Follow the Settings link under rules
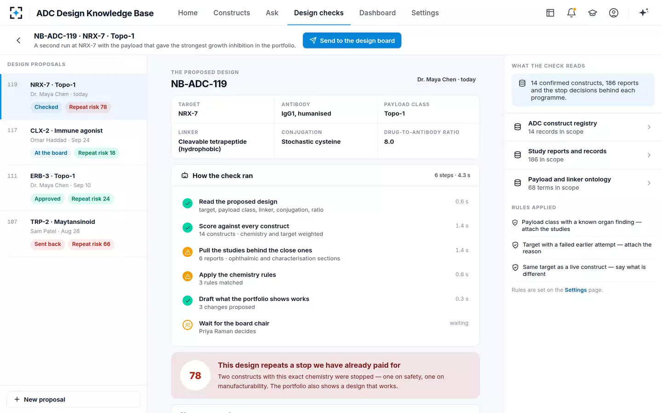Screen dimensions: 662x413 (x=576, y=290)
